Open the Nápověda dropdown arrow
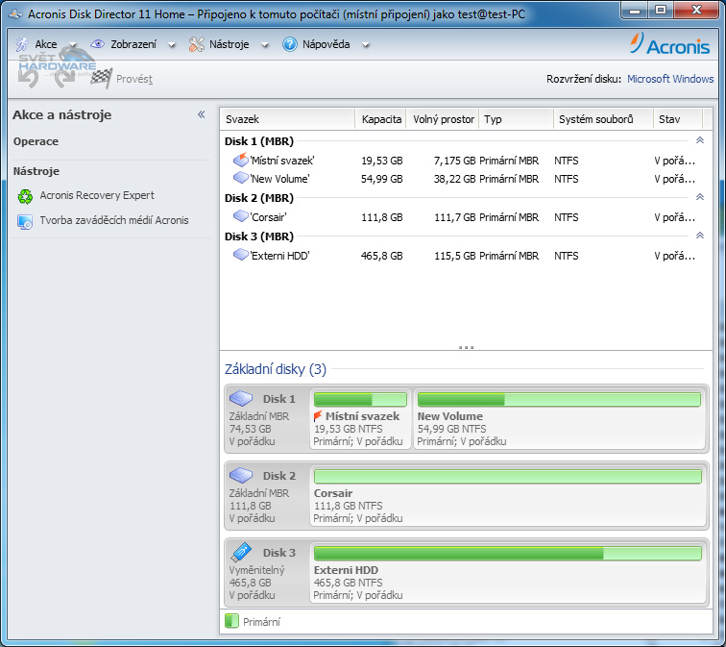The height and width of the screenshot is (647, 726). click(x=366, y=45)
